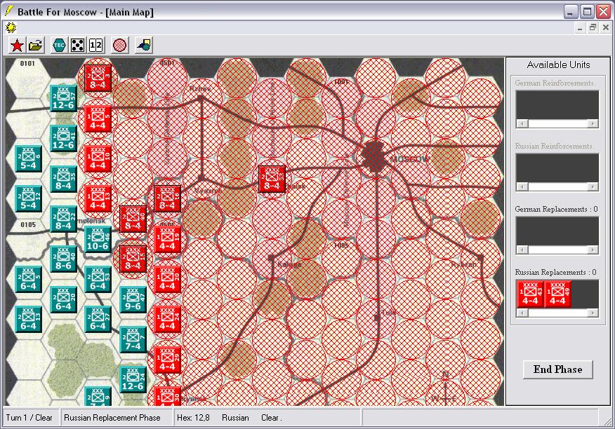Close the Main Map child window
Viewport: 615px width, 429px height.
coord(606,27)
